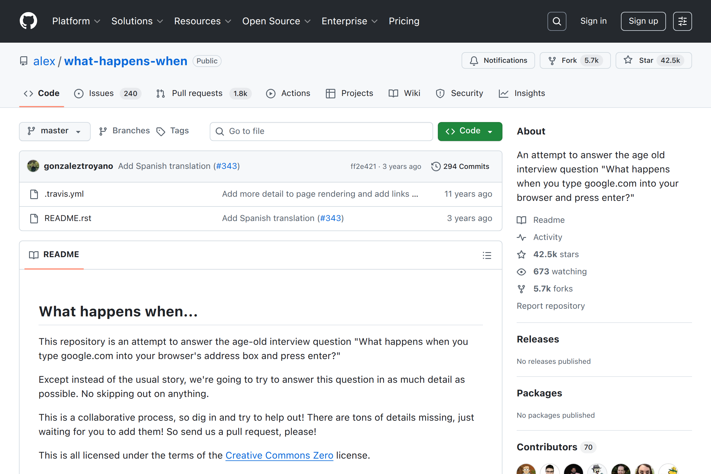Image resolution: width=711 pixels, height=474 pixels.
Task: Open the Code tab
Action: (x=42, y=93)
